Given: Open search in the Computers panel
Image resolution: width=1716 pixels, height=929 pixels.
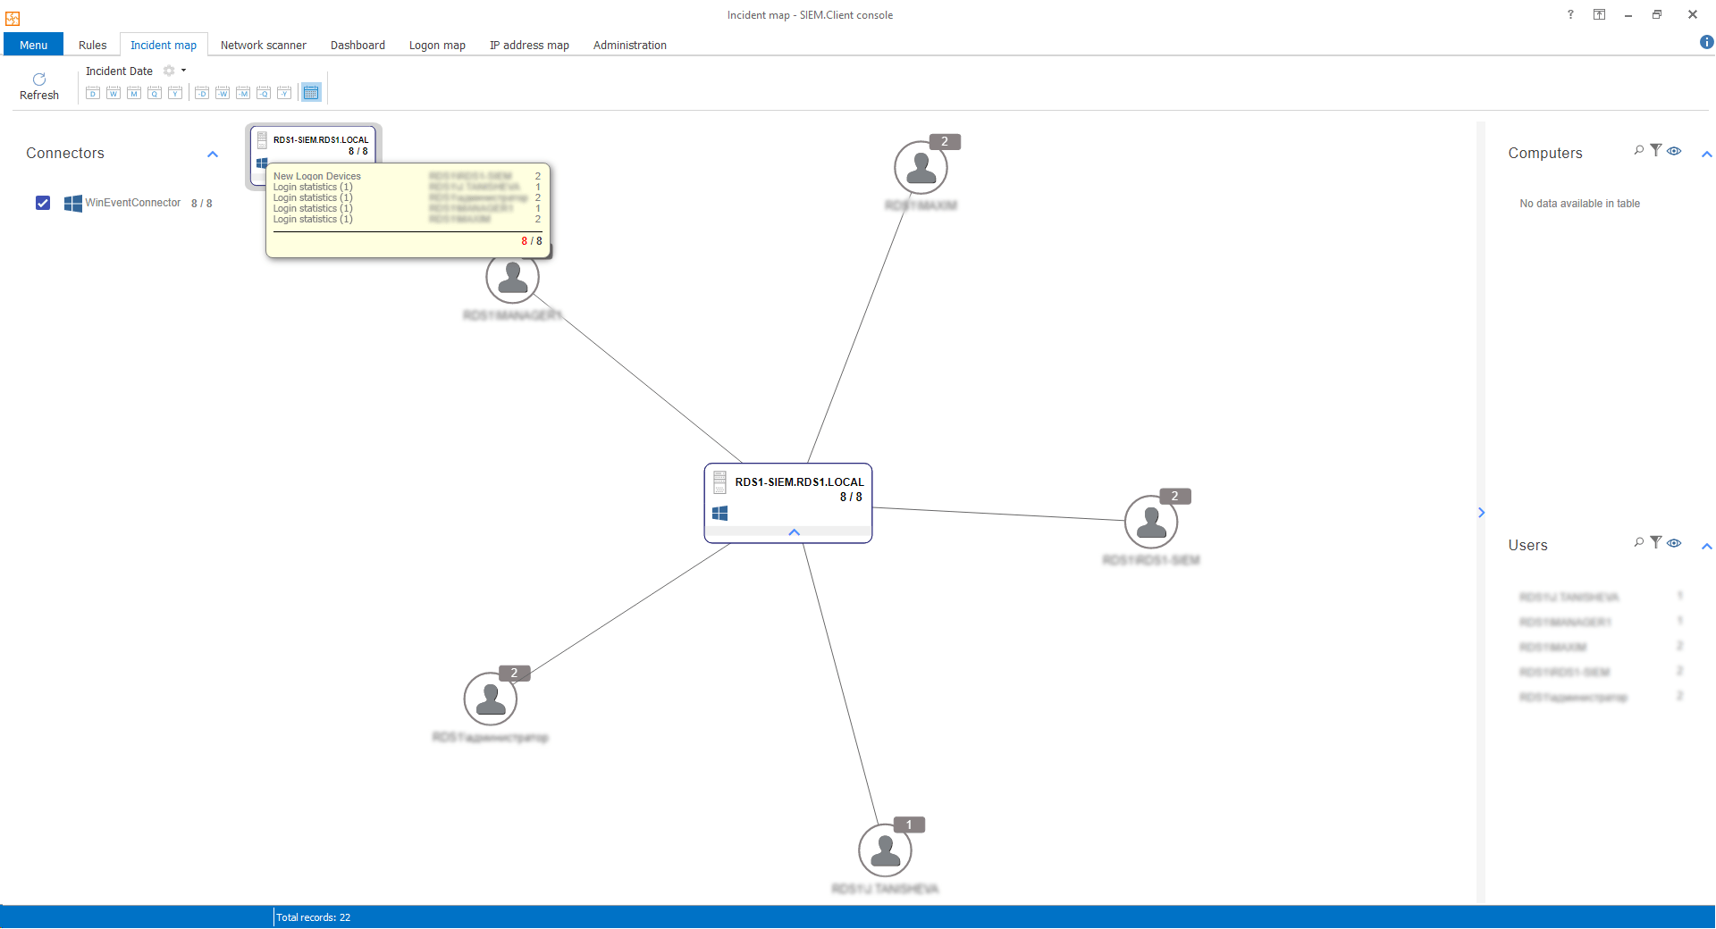Looking at the screenshot, I should pos(1638,151).
